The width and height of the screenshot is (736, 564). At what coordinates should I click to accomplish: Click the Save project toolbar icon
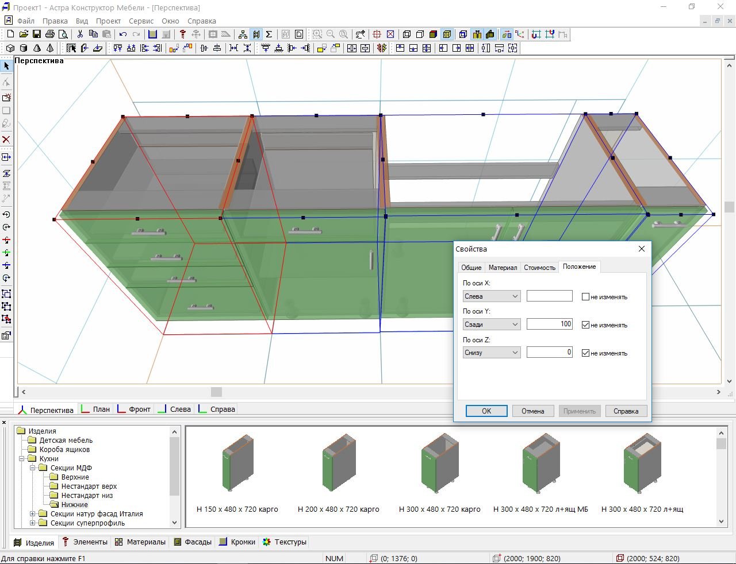tap(37, 34)
